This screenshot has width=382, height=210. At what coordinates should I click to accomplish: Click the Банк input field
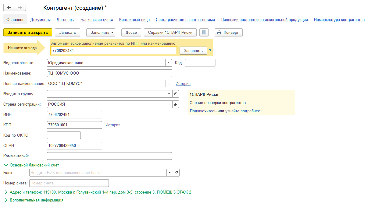[x=98, y=173]
